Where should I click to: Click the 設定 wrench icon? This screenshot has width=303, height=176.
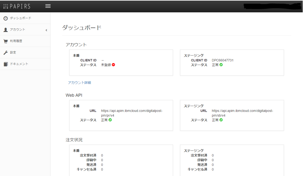[x=5, y=52]
